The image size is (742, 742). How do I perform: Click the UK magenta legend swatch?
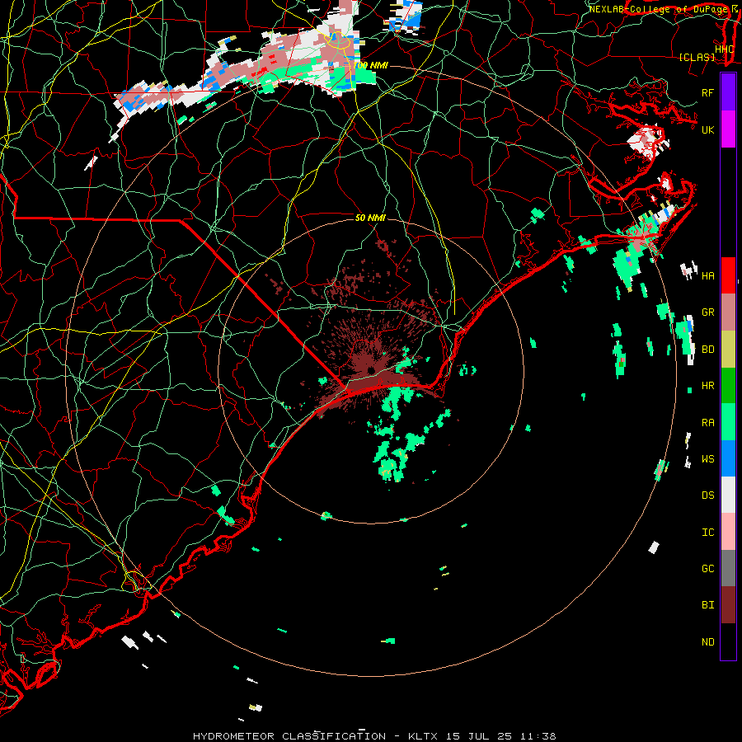728,129
